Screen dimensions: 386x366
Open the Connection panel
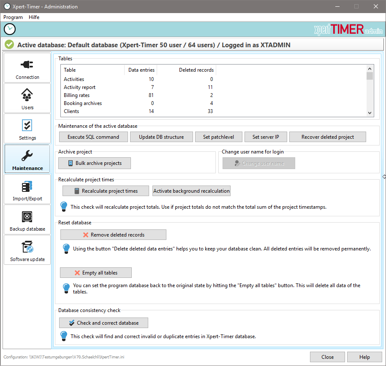tap(27, 67)
